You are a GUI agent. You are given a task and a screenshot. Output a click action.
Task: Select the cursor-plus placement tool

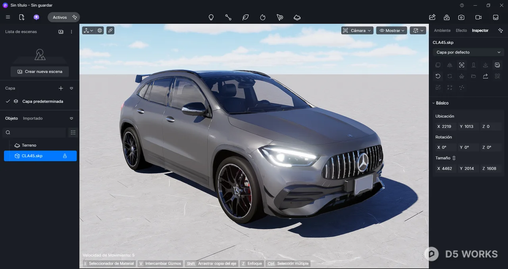tap(280, 17)
